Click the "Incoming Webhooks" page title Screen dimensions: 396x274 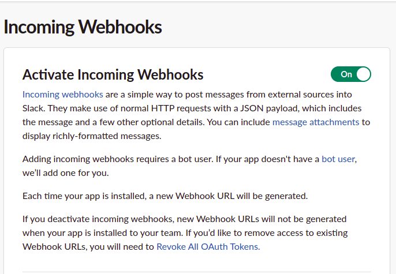(x=83, y=27)
